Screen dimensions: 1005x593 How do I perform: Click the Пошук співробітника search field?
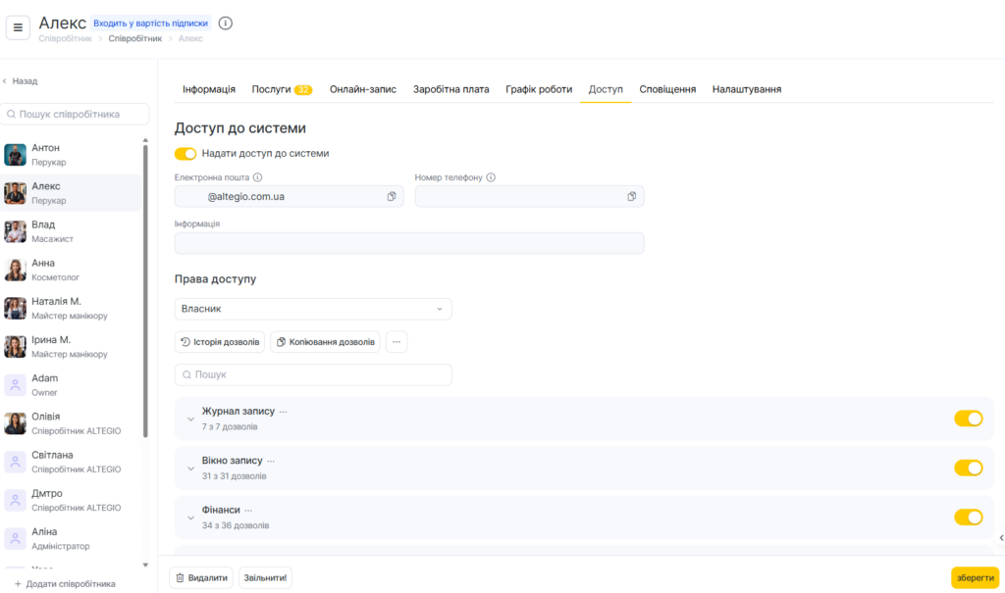77,115
